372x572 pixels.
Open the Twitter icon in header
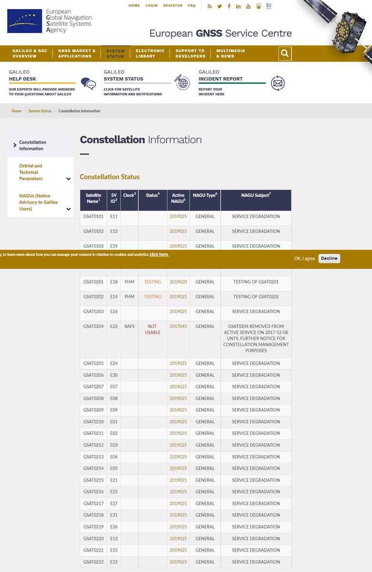pos(220,6)
